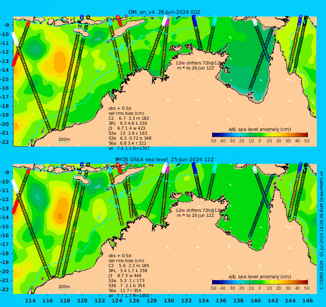Image resolution: width=326 pixels, height=307 pixels.
Task: Select the row 'all 7.7 1.7 N=1850'
Action: click(x=129, y=295)
